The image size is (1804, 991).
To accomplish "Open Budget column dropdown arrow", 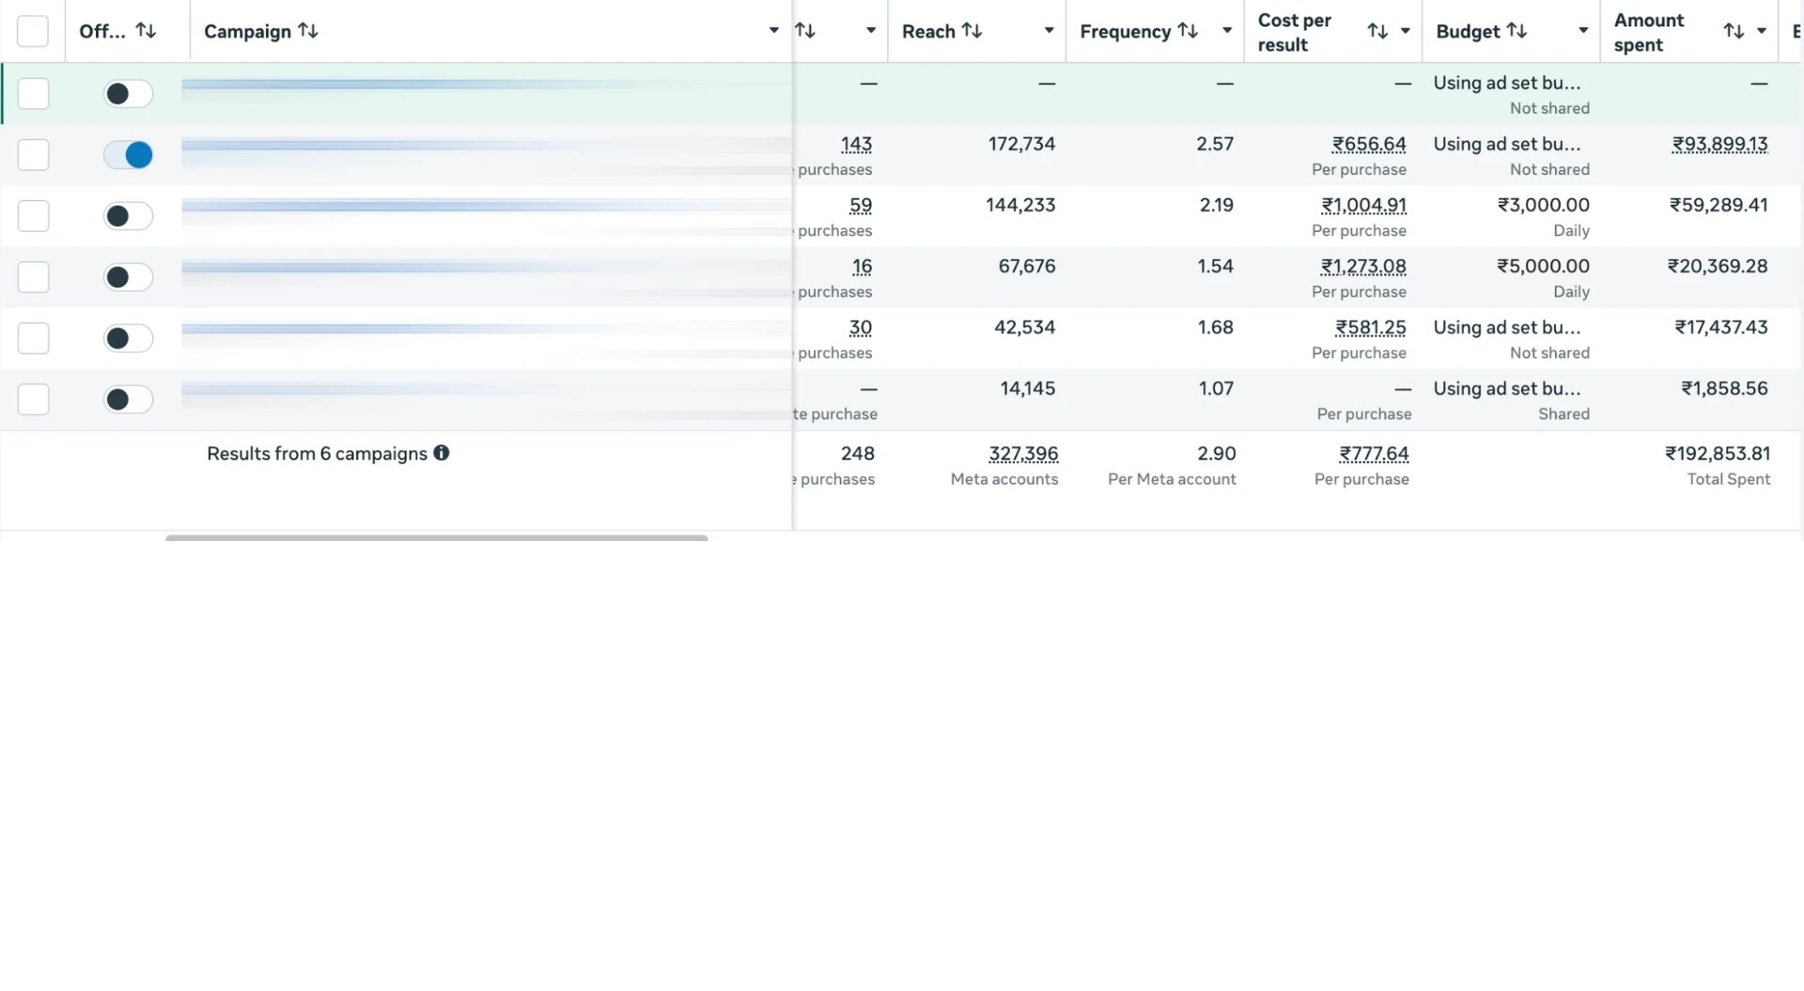I will coord(1583,31).
